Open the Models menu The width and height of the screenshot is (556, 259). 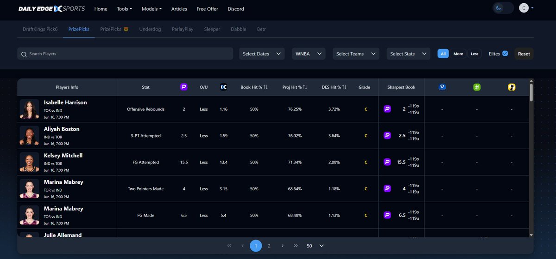(152, 9)
